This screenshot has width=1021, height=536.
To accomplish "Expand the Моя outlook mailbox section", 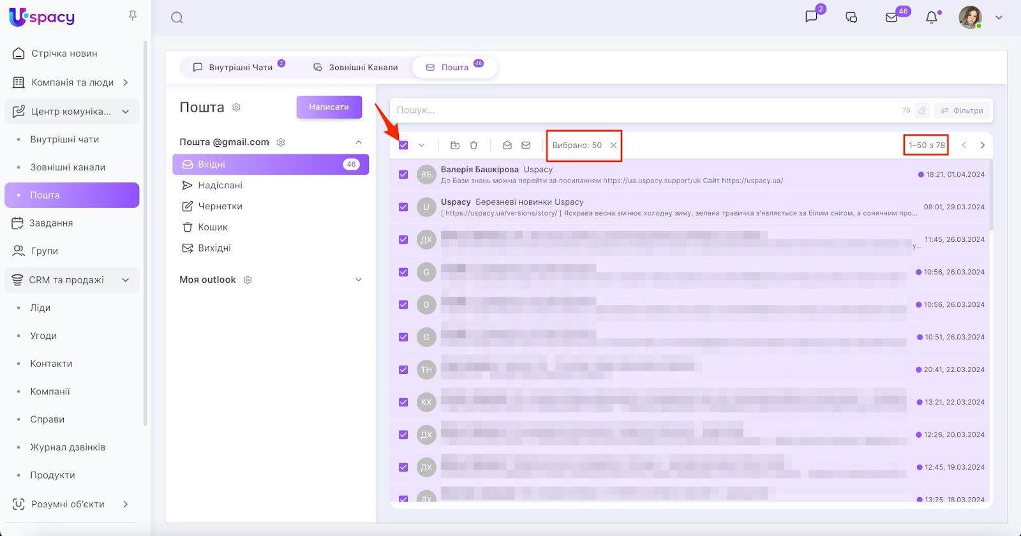I will coord(358,279).
